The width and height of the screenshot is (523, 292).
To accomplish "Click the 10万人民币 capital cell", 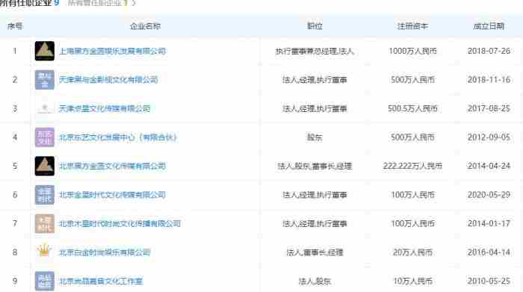I will (x=412, y=281).
